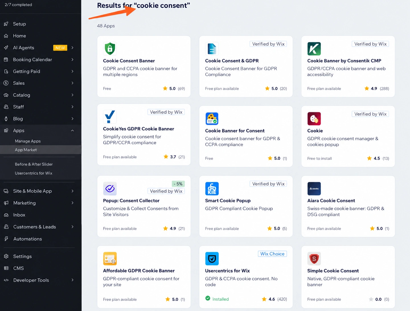The width and height of the screenshot is (410, 311).
Task: Click the Affordable GDPR Cookie Banner icon
Action: coord(110,259)
